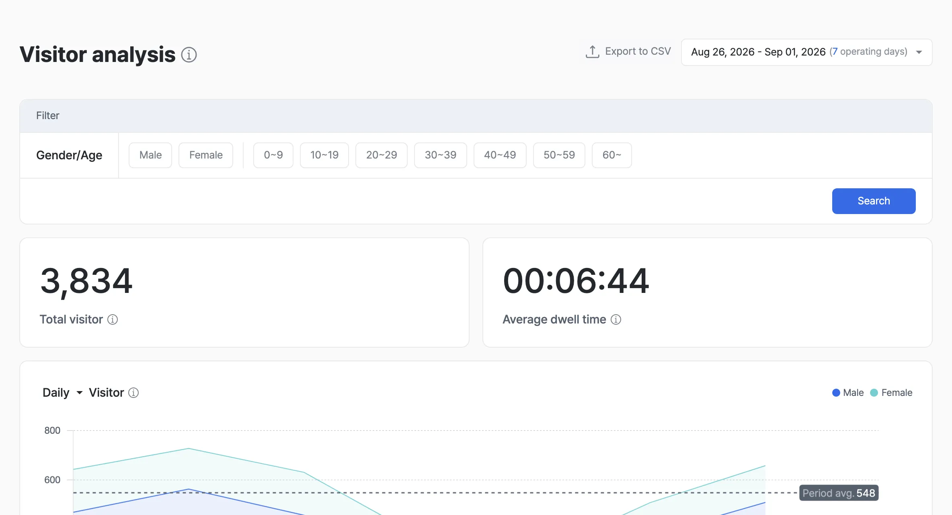Viewport: 952px width, 515px height.
Task: Open the date range dropdown
Action: pyautogui.click(x=807, y=52)
